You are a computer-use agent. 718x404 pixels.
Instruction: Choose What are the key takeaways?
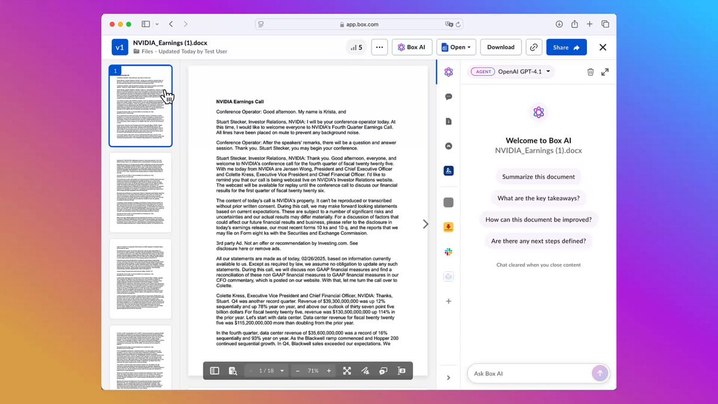tap(538, 198)
